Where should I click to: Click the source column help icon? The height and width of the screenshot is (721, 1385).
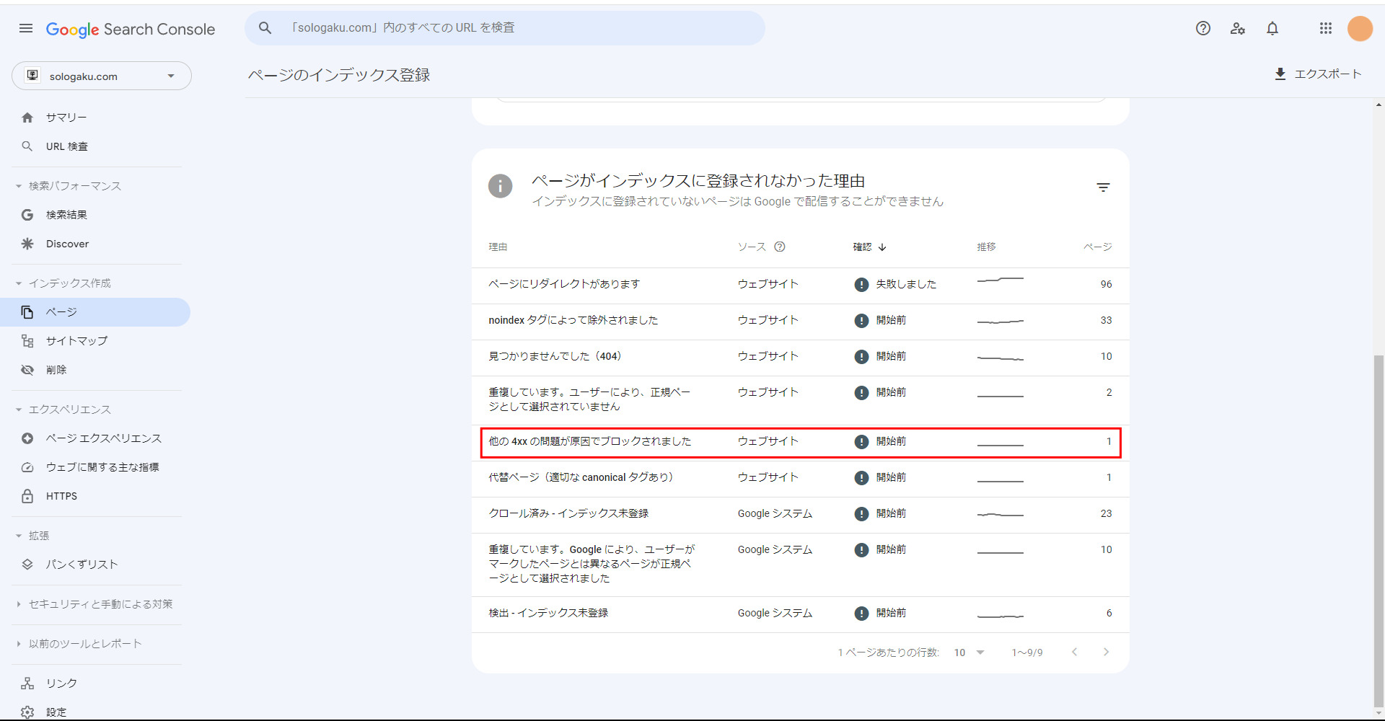(779, 247)
